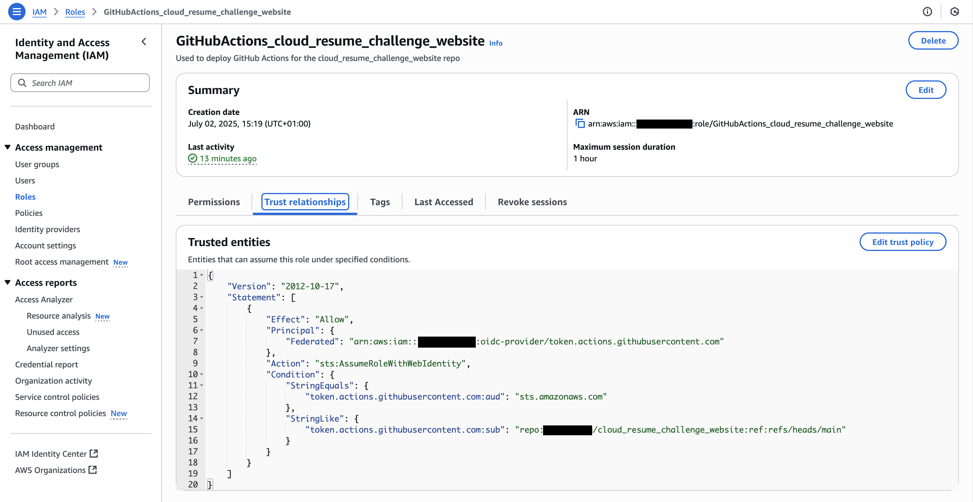Open Analyzer settings in sidebar
The height and width of the screenshot is (502, 973).
tap(58, 348)
